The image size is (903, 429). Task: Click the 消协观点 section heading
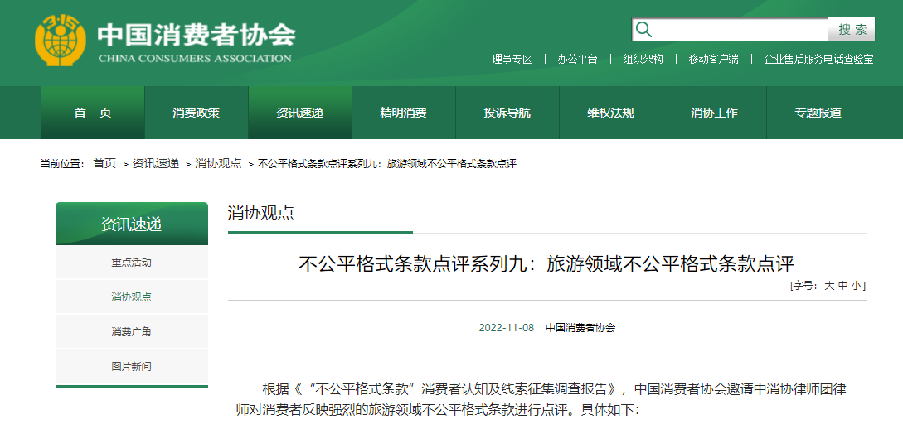click(x=261, y=213)
